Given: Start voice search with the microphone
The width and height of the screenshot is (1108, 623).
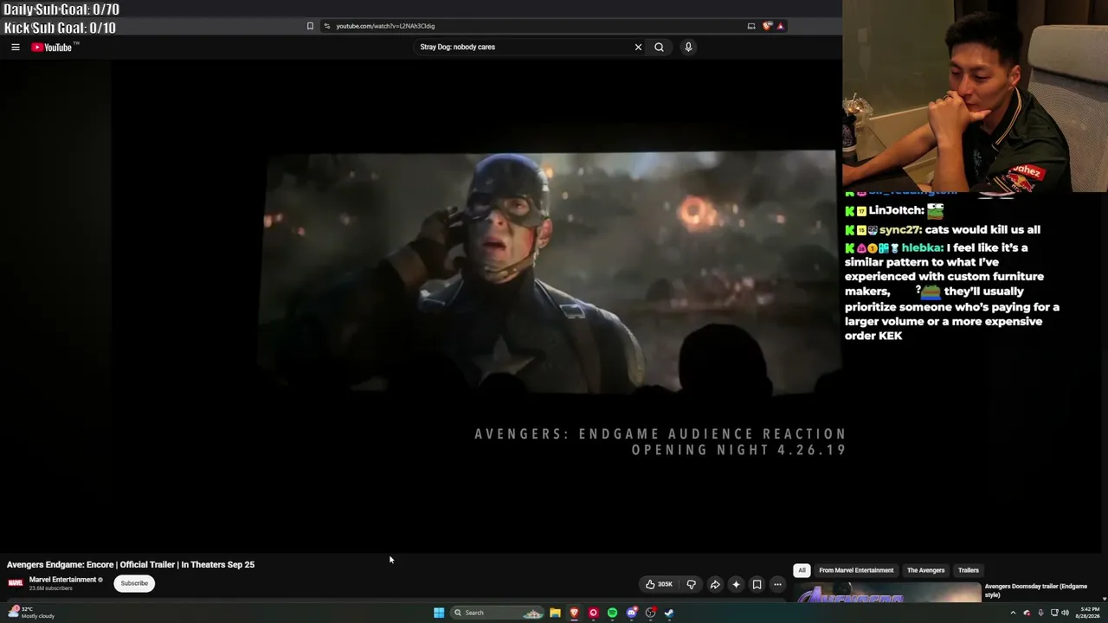Looking at the screenshot, I should (688, 47).
